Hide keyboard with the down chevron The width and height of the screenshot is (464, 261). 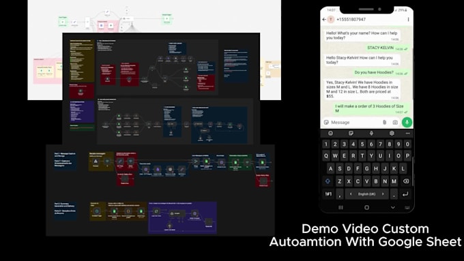click(x=392, y=207)
